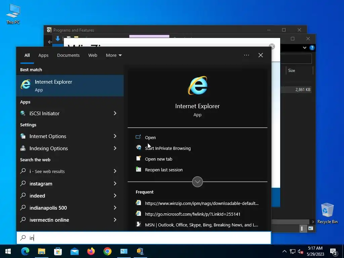Open File Explorer from taskbar
344x258 pixels.
pyautogui.click(x=41, y=251)
